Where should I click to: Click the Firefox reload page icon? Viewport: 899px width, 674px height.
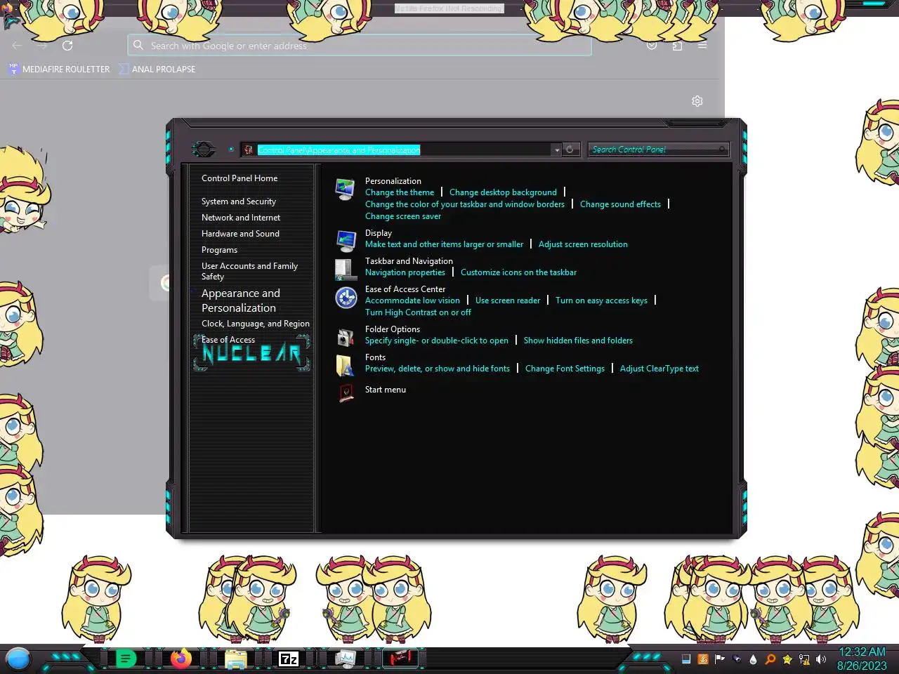(x=67, y=46)
